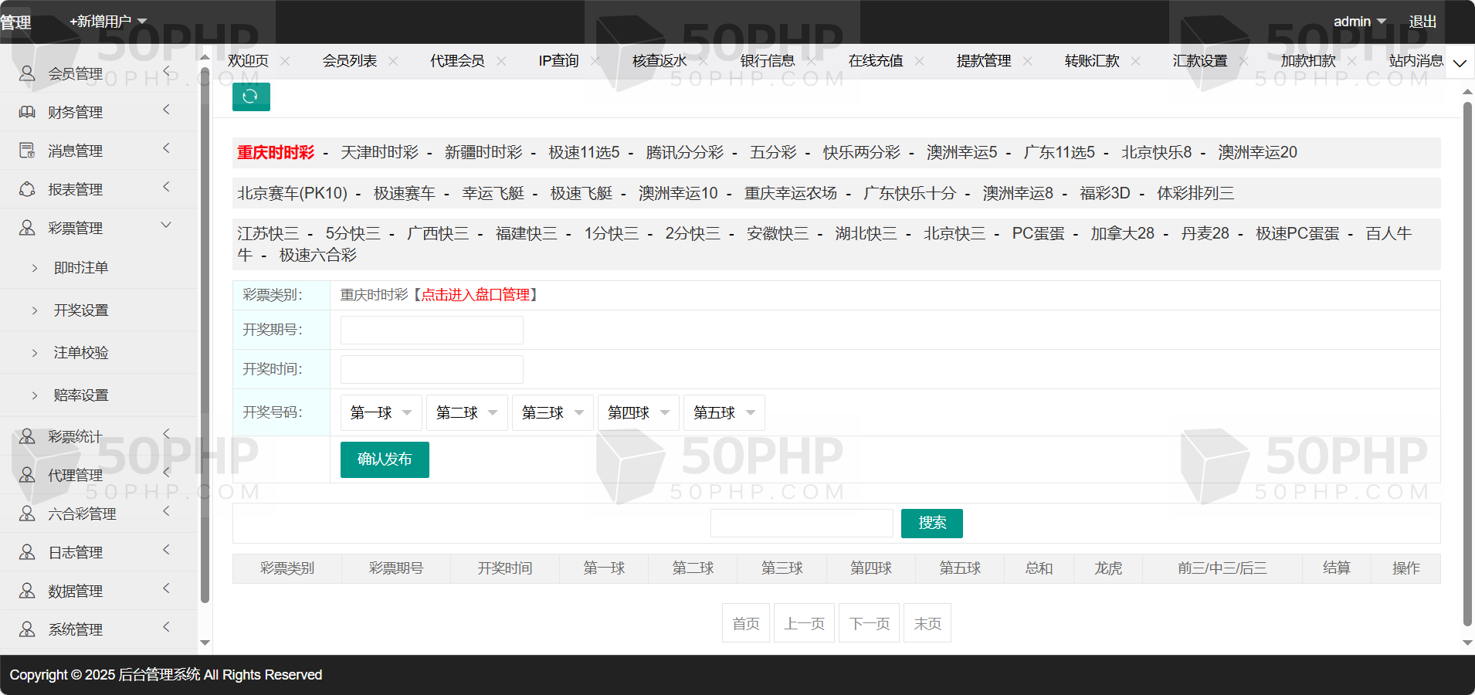1475x695 pixels.
Task: Select 北京赛车(PK10) lottery type
Action: (292, 193)
